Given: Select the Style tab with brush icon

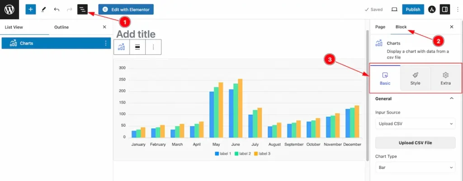Looking at the screenshot, I should pyautogui.click(x=415, y=78).
